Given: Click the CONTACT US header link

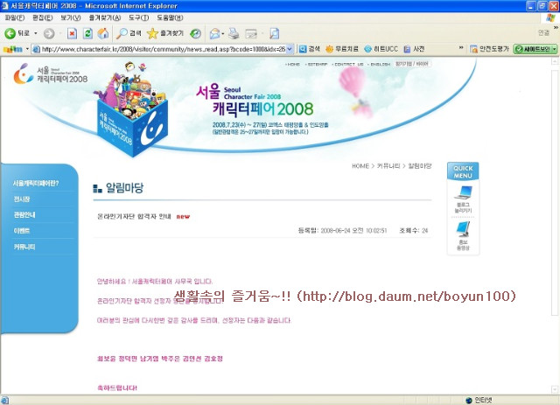Looking at the screenshot, I should click(347, 64).
